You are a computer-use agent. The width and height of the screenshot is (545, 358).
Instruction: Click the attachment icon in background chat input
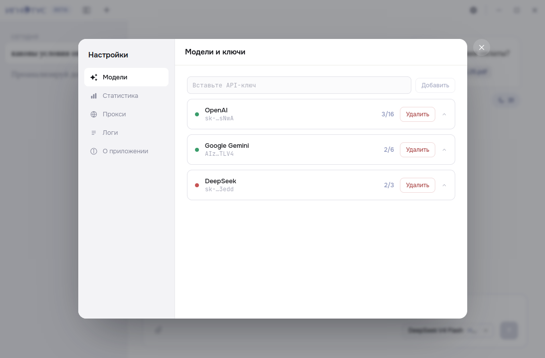(158, 330)
